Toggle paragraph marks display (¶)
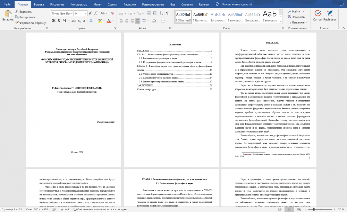The width and height of the screenshot is (347, 212). tap(168, 13)
